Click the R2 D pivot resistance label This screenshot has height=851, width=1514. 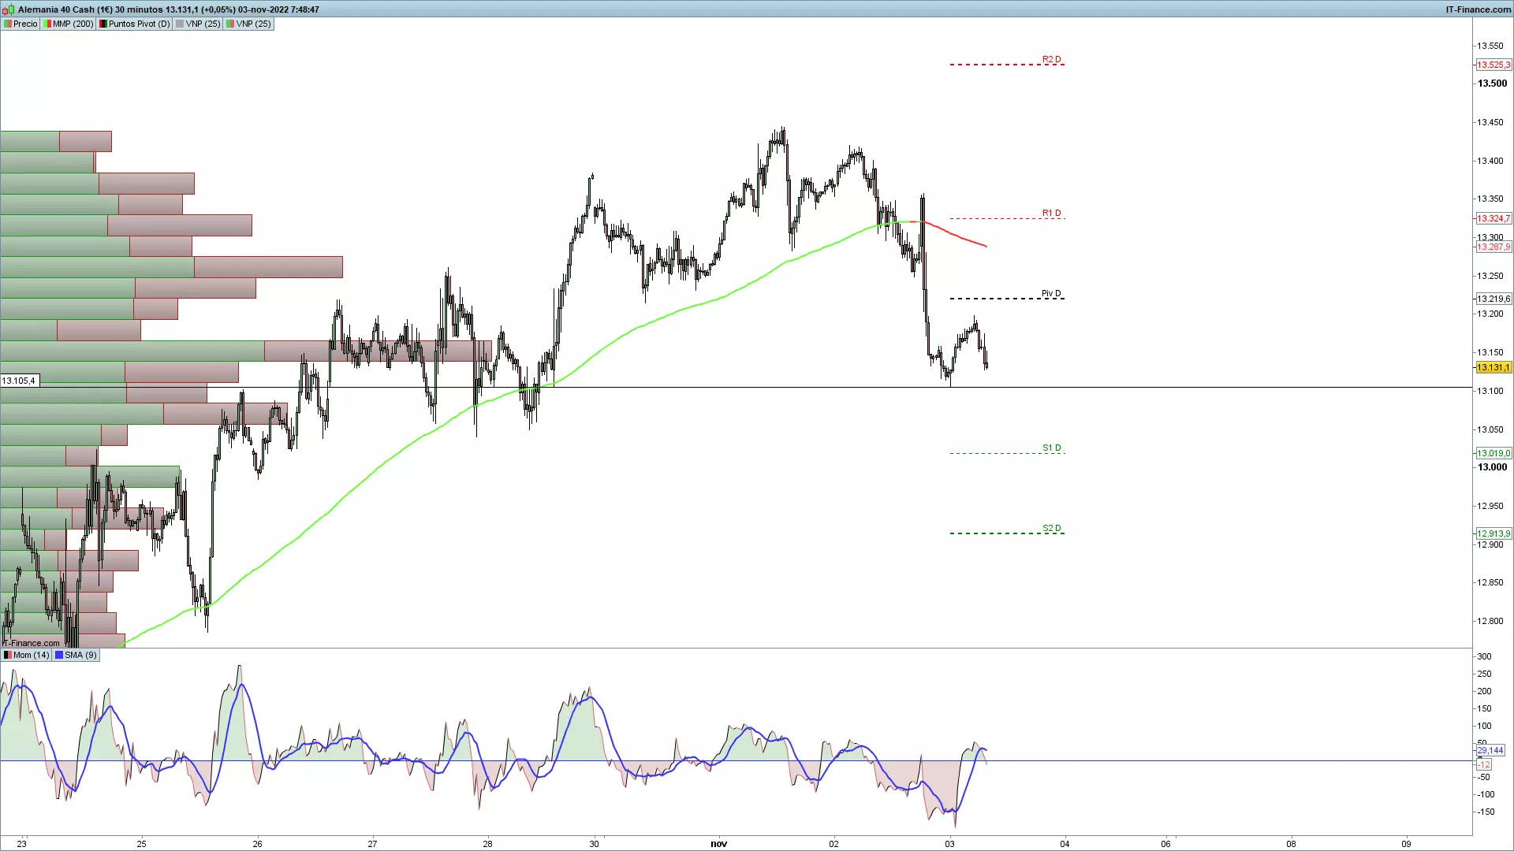[x=1051, y=59]
